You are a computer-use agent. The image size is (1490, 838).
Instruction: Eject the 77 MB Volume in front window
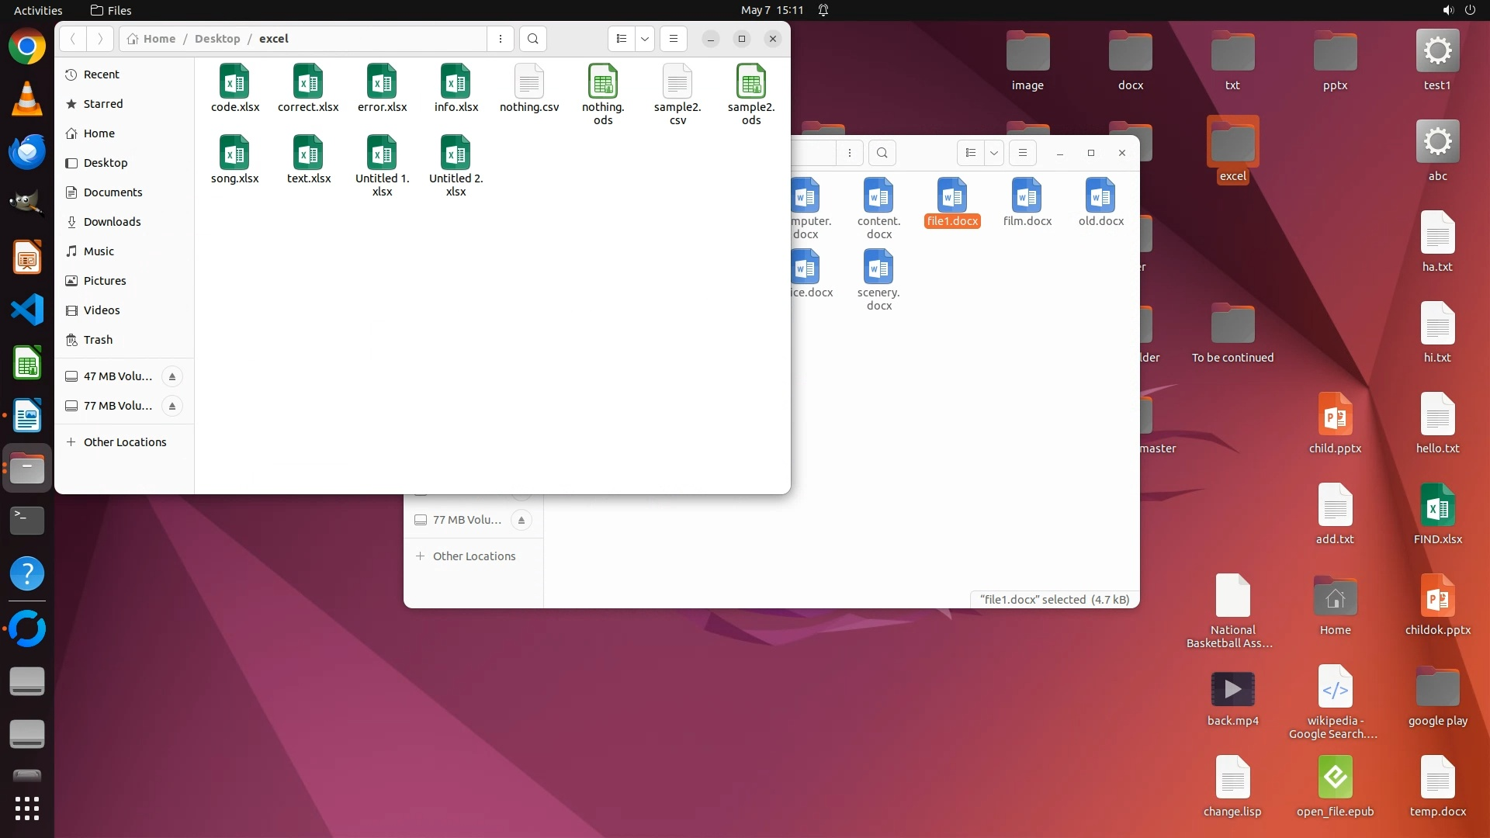(x=172, y=406)
